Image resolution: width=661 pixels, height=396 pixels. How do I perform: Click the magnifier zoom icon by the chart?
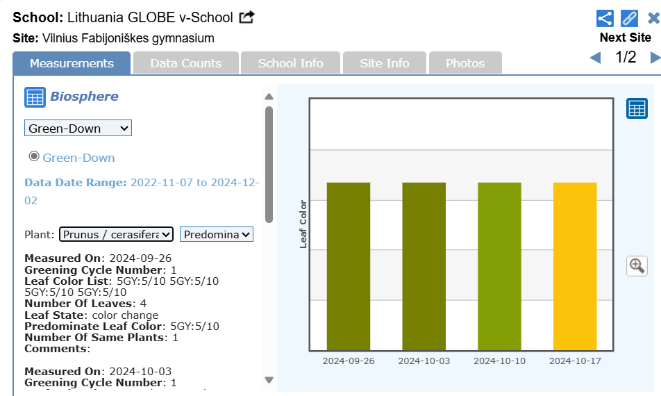pyautogui.click(x=637, y=265)
